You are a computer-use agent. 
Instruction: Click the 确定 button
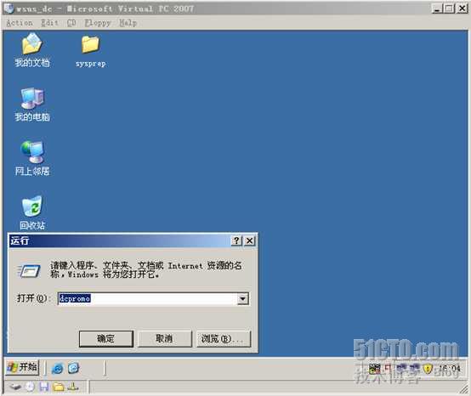click(x=106, y=339)
